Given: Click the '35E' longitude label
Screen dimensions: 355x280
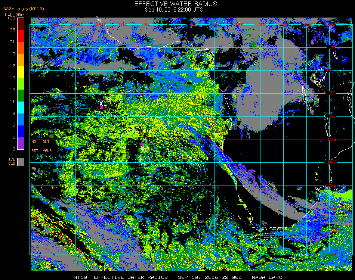Looking at the screenshot, I should coord(332,25).
